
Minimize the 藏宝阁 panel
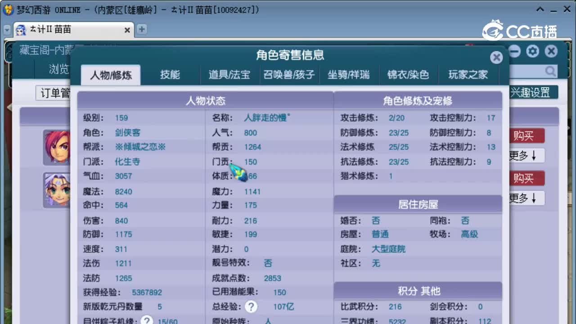click(x=514, y=51)
